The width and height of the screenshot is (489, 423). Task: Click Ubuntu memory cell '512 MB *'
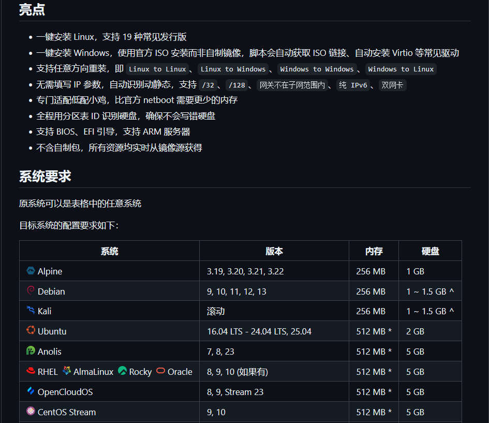pos(374,331)
